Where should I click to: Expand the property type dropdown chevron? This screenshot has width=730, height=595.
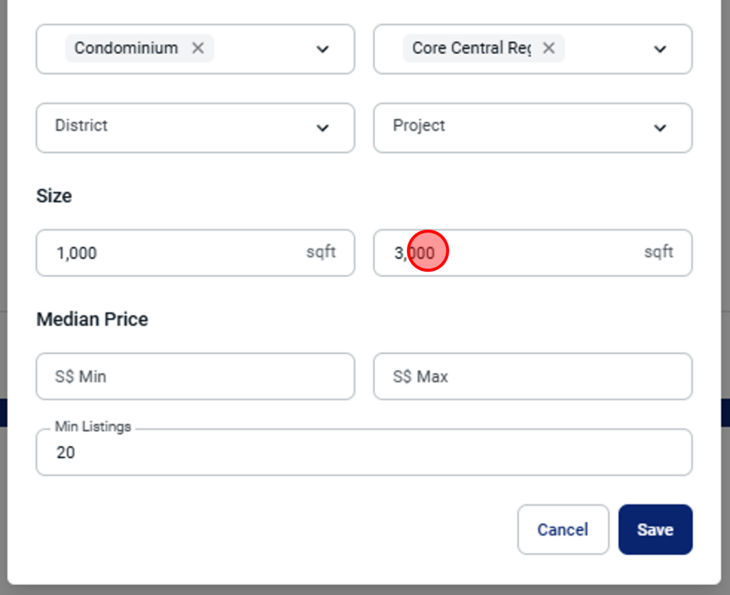pyautogui.click(x=323, y=49)
